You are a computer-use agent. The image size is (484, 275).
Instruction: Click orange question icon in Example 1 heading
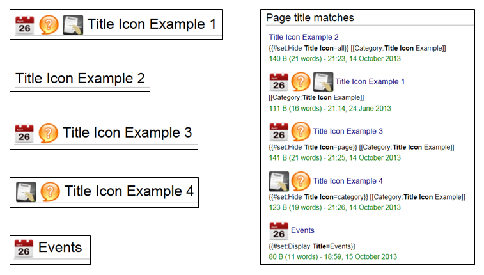(49, 25)
